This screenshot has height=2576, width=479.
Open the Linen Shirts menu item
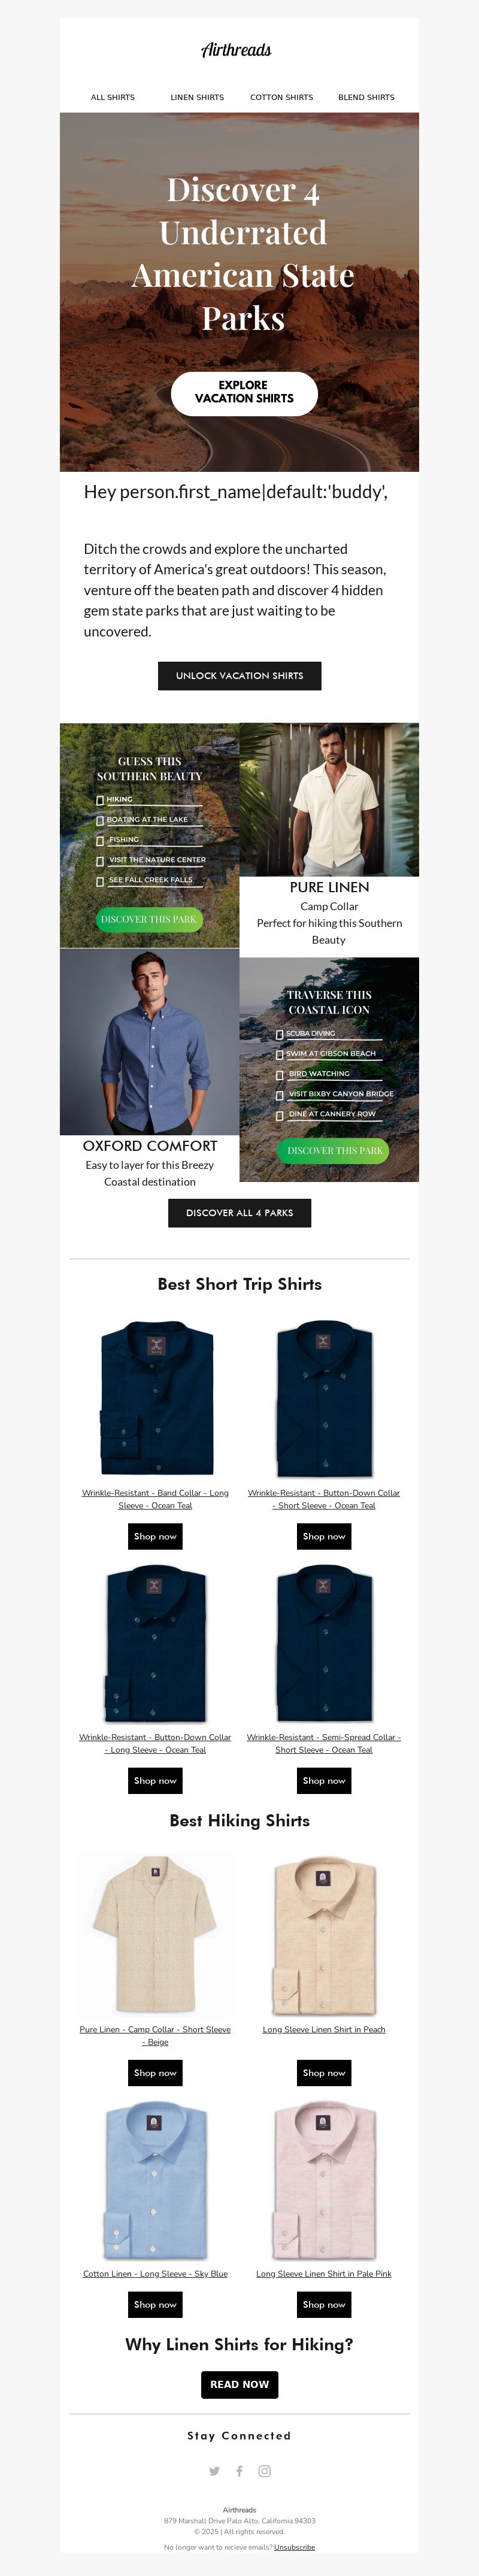[x=197, y=97]
